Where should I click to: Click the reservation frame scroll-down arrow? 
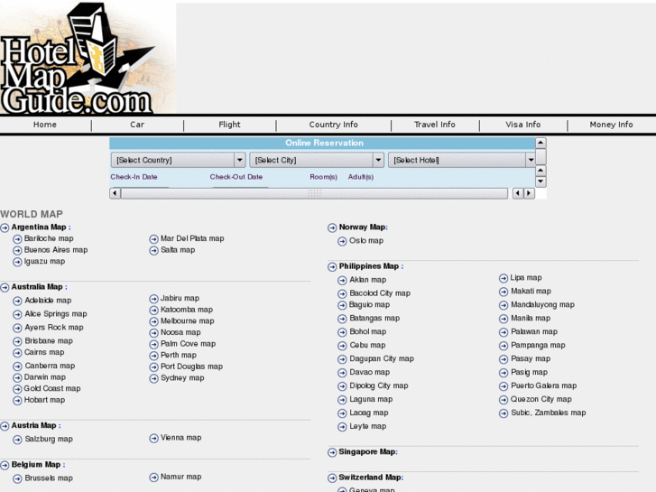point(541,181)
